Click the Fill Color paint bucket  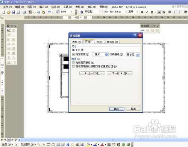tap(88, 144)
